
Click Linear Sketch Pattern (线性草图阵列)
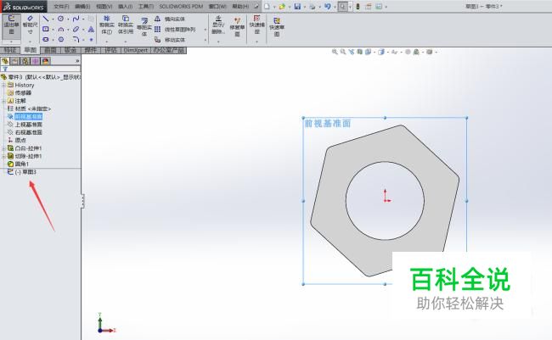pos(175,30)
